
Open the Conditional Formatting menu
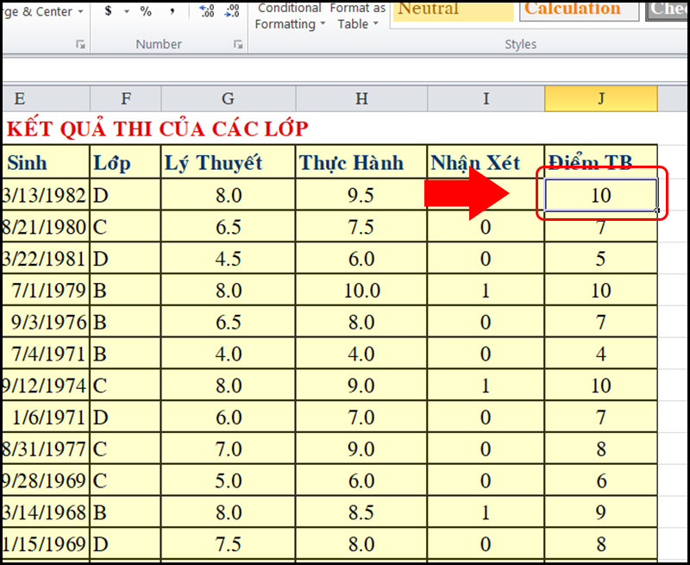click(290, 16)
